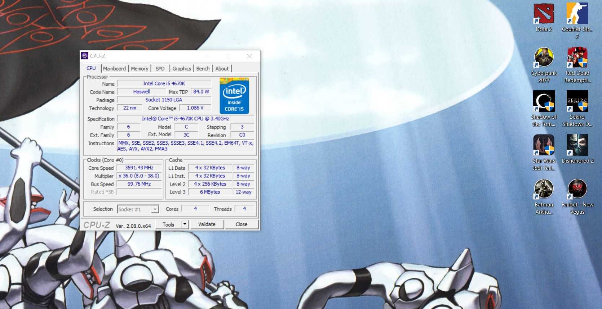Close CPU-Z with the title bar X
Image resolution: width=602 pixels, height=309 pixels.
point(249,56)
